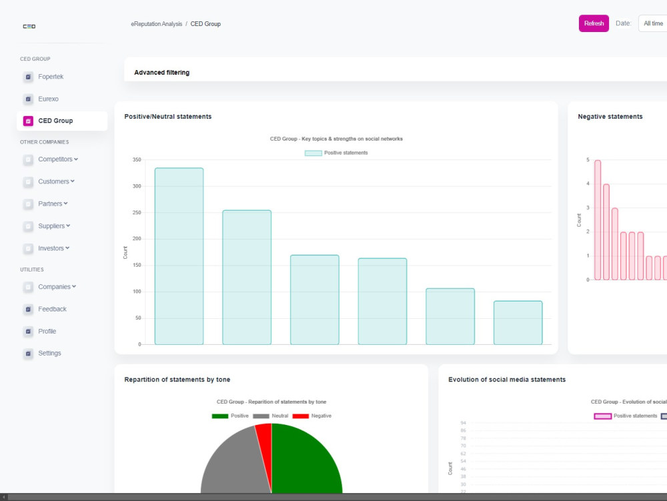Image resolution: width=667 pixels, height=501 pixels.
Task: Expand the Partners menu chevron
Action: click(x=66, y=203)
